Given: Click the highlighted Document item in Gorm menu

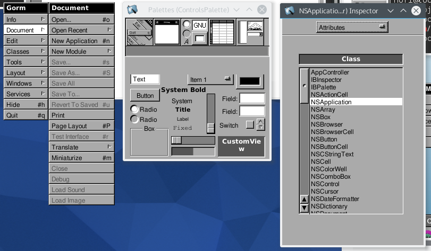Looking at the screenshot, I should pos(26,30).
